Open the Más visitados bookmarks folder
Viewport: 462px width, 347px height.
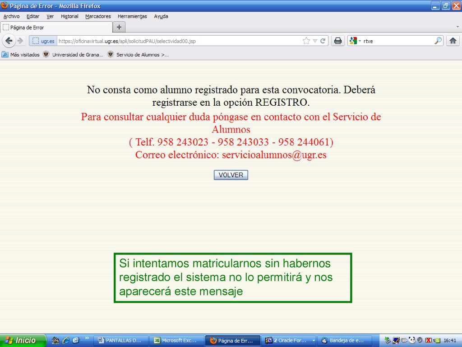(x=21, y=55)
